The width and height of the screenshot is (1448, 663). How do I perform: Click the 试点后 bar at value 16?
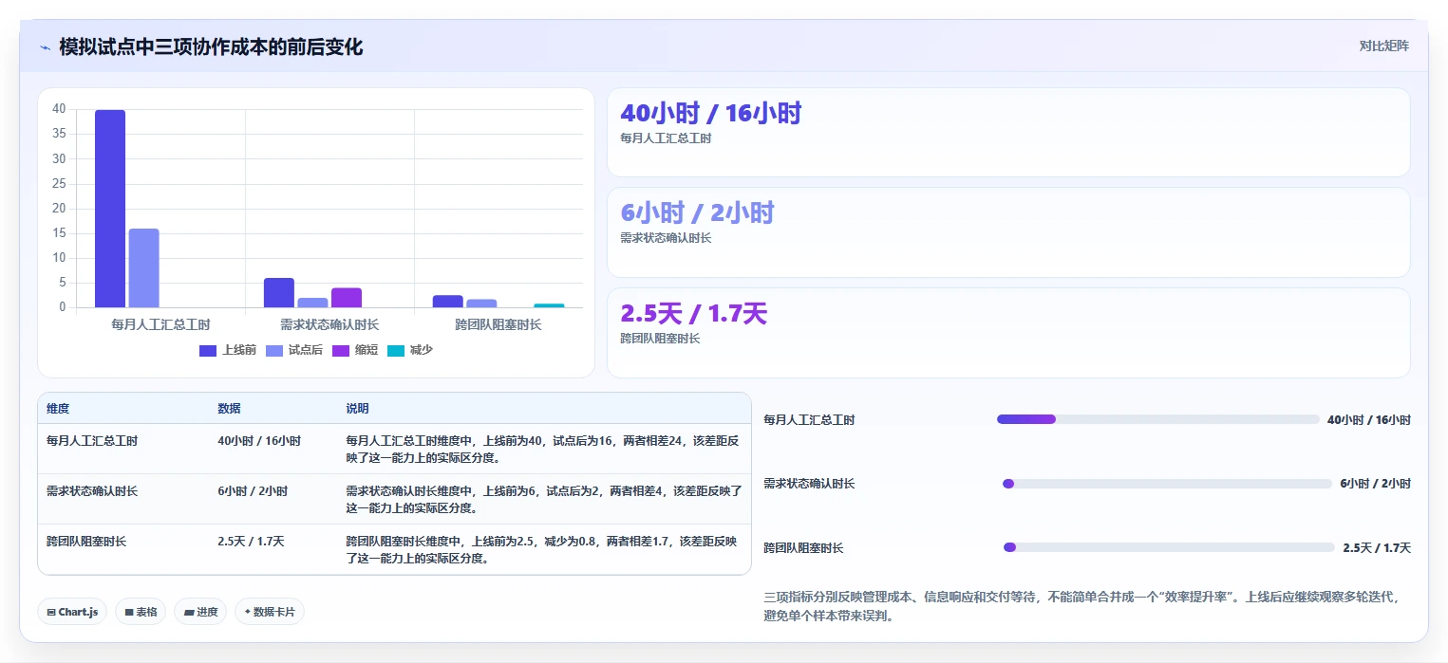[x=144, y=267]
